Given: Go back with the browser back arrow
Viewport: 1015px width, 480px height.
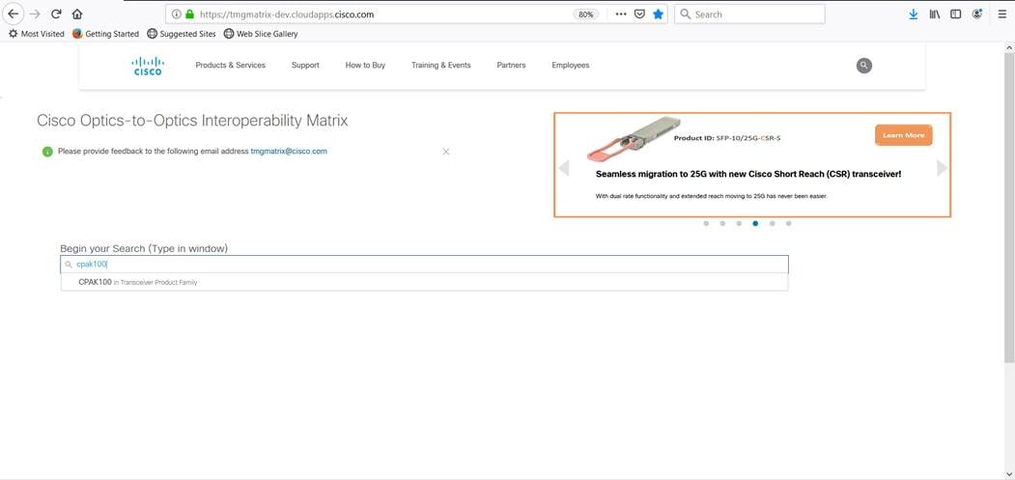Looking at the screenshot, I should (x=13, y=14).
